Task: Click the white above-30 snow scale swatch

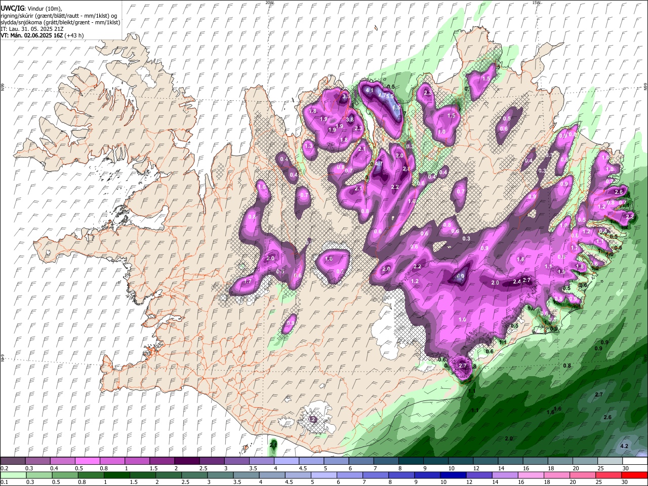Action: (634, 461)
